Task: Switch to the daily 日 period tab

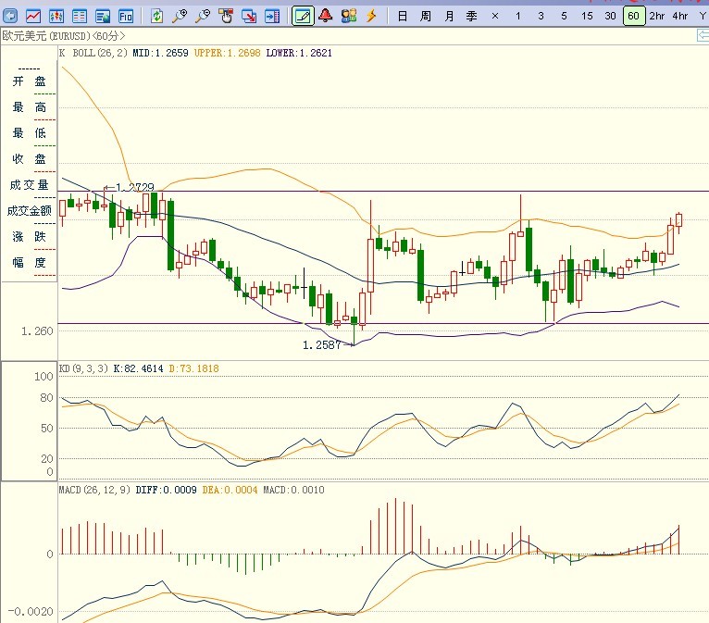Action: click(x=402, y=16)
